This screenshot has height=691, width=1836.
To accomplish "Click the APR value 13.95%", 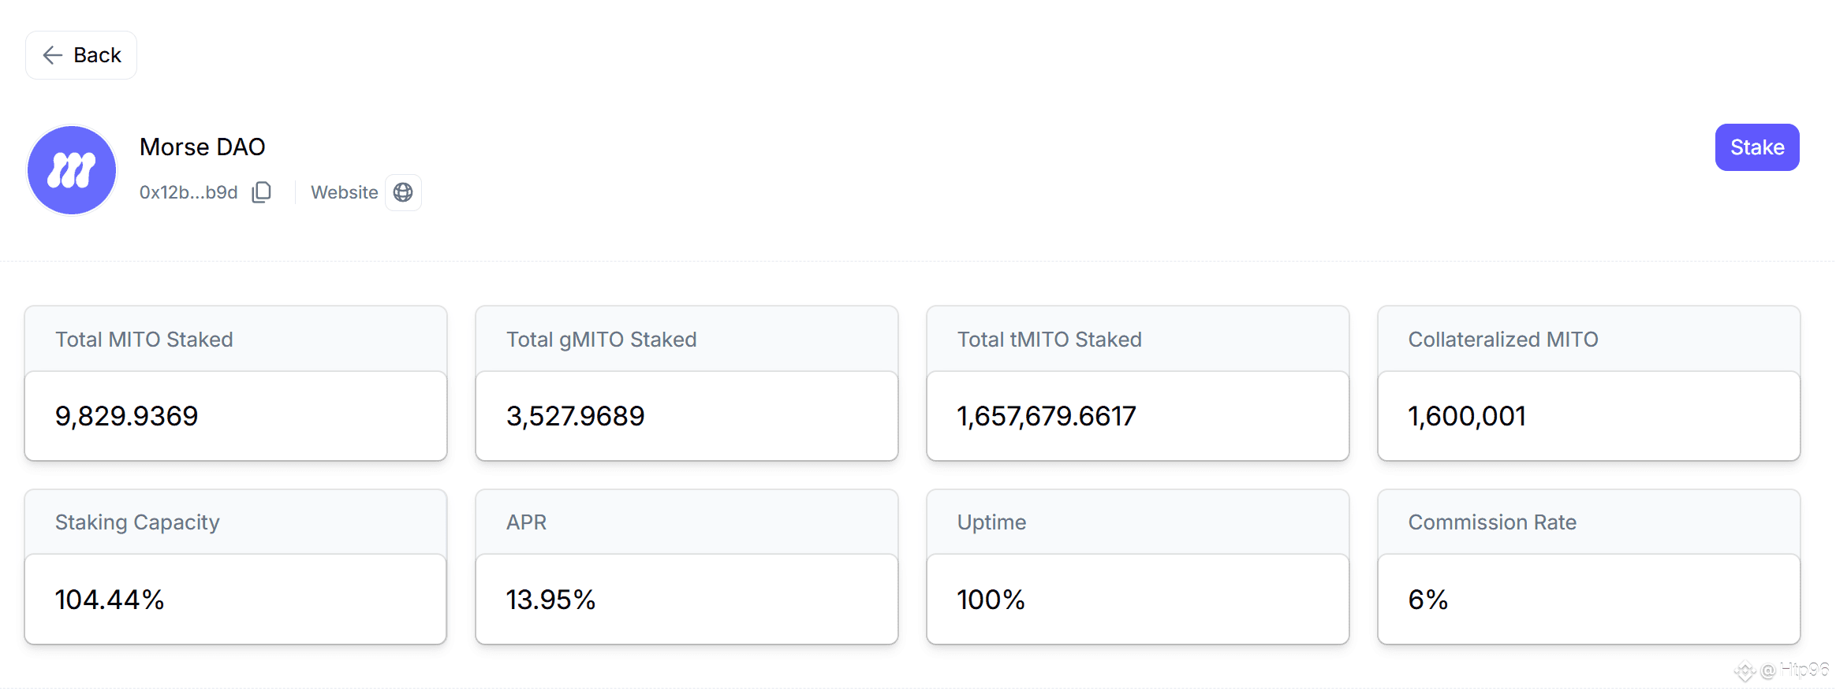I will tap(550, 600).
